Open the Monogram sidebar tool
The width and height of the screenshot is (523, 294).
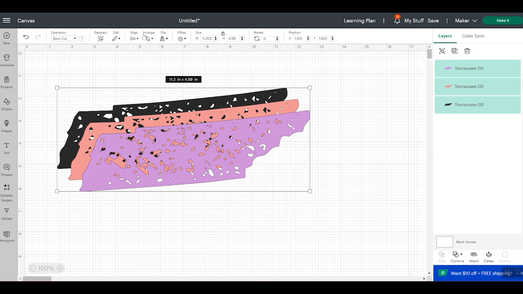(x=7, y=236)
